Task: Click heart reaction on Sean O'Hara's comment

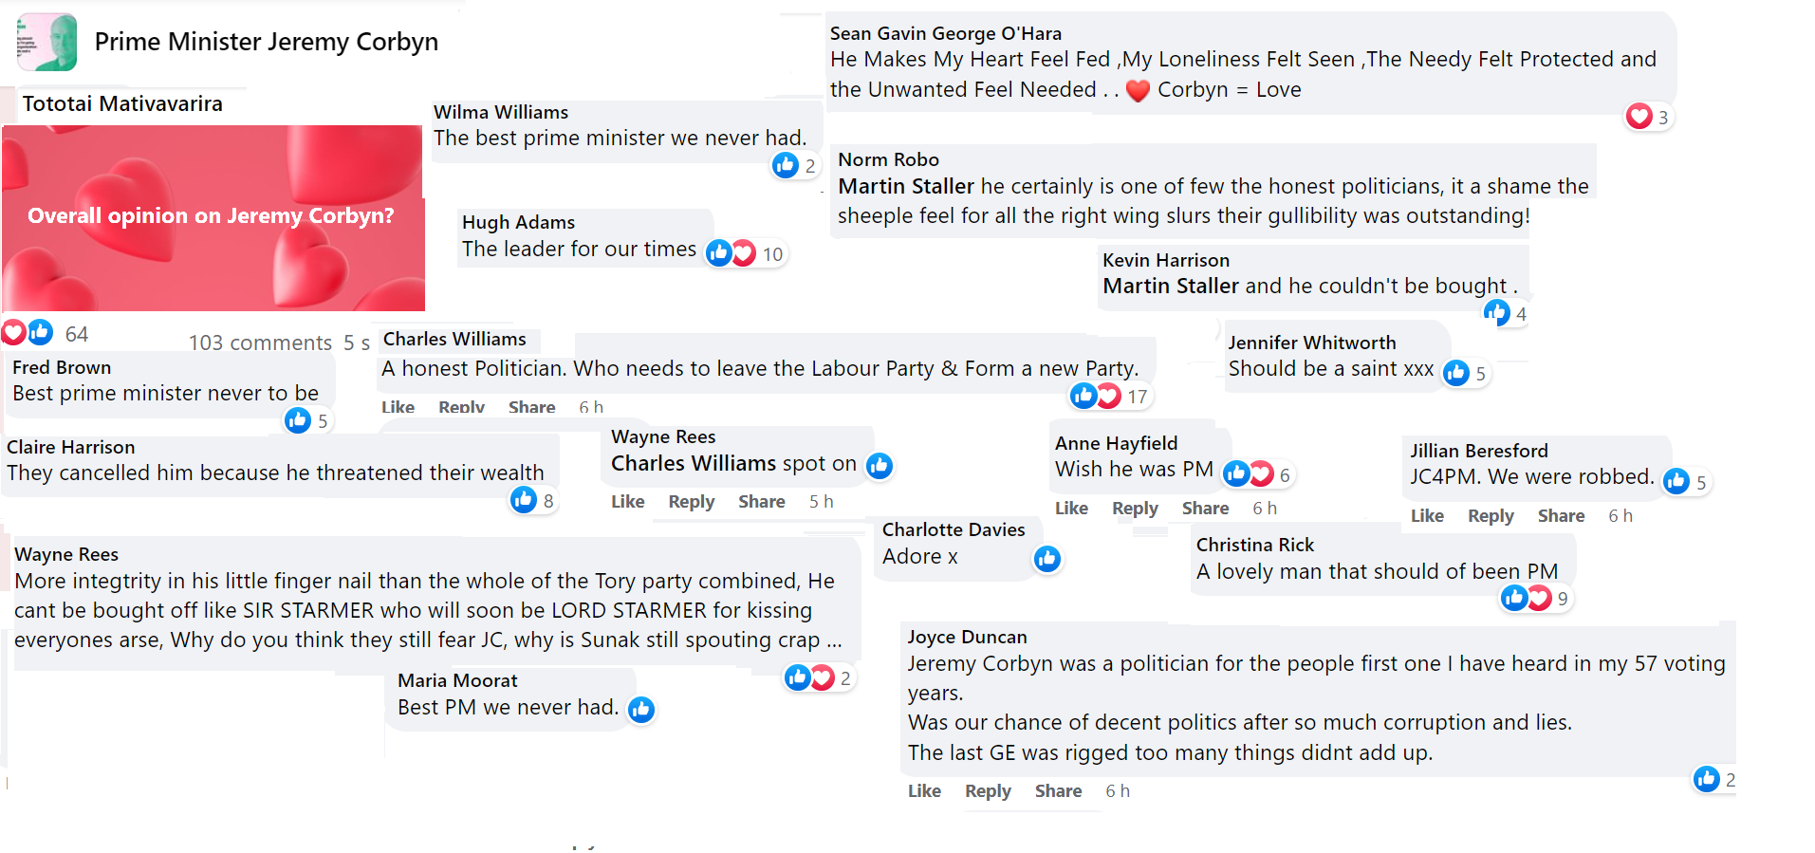Action: [x=1639, y=116]
